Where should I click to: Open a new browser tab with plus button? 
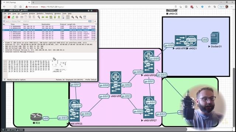33,3
